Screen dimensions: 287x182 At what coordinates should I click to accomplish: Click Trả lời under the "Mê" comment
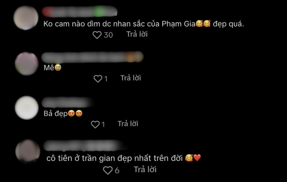(131, 78)
